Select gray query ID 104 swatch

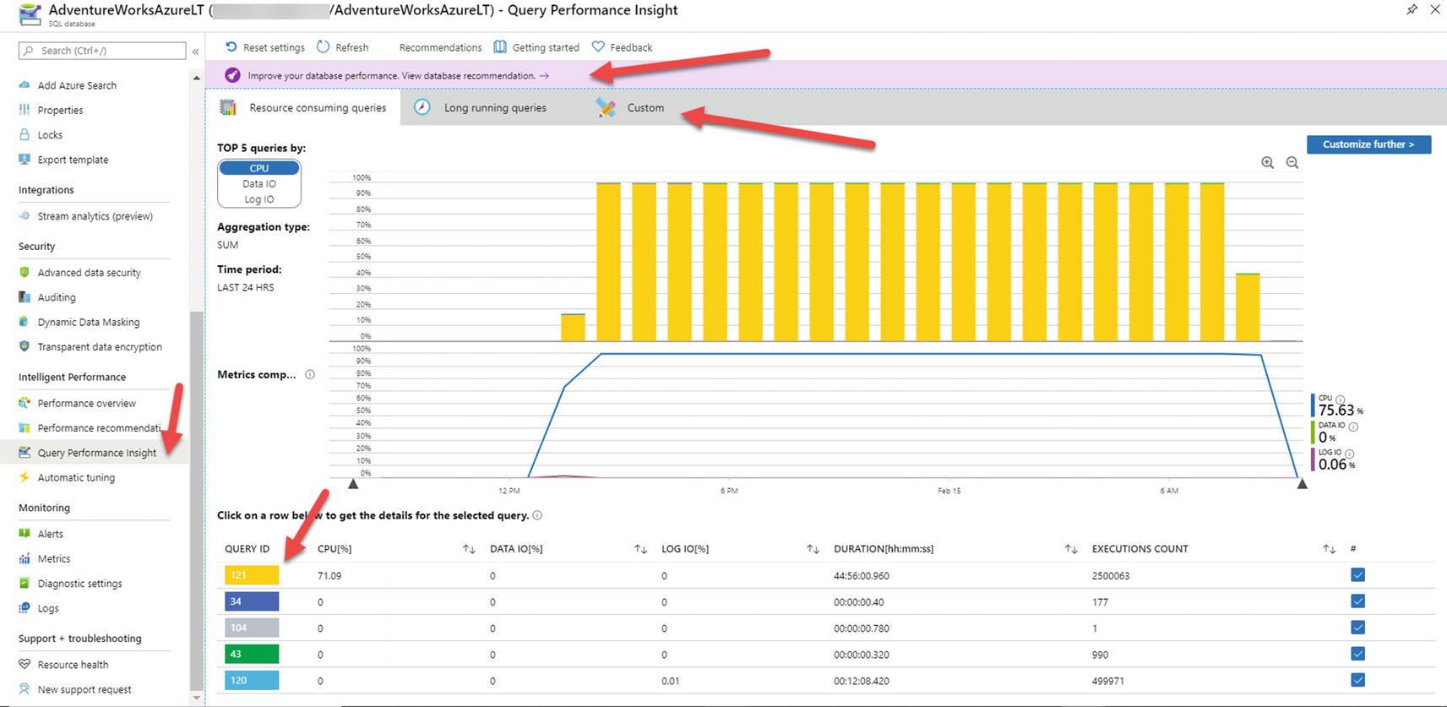[x=252, y=628]
